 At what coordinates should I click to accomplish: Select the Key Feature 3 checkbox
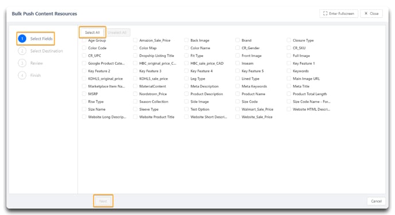(135, 71)
